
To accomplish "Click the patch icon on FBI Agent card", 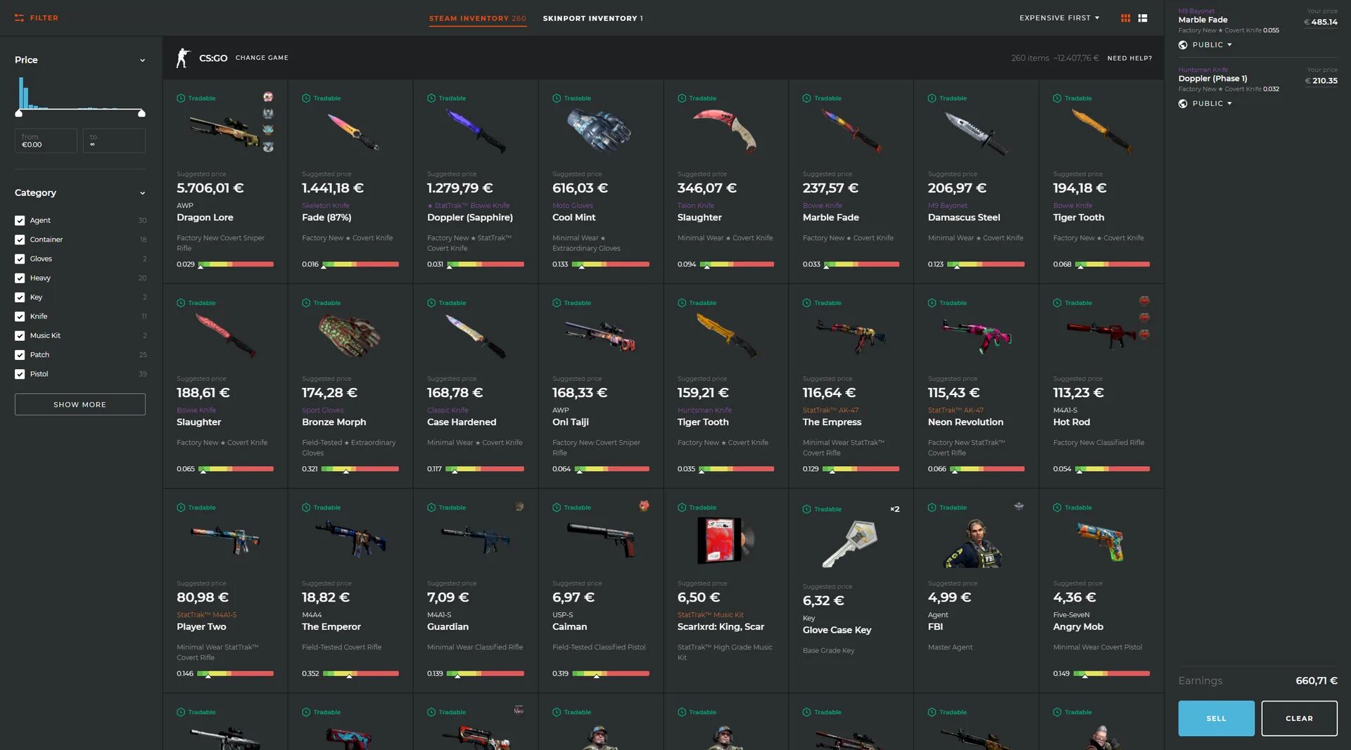I will tap(1018, 506).
